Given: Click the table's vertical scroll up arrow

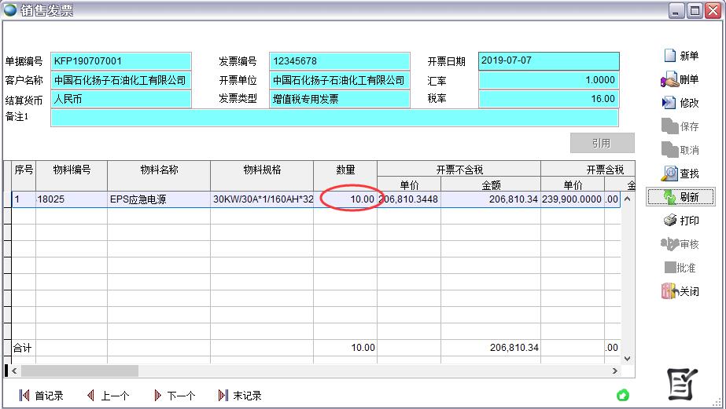Looking at the screenshot, I should tap(627, 199).
